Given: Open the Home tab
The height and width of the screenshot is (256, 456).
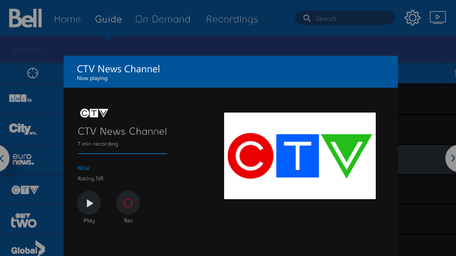Looking at the screenshot, I should 67,19.
